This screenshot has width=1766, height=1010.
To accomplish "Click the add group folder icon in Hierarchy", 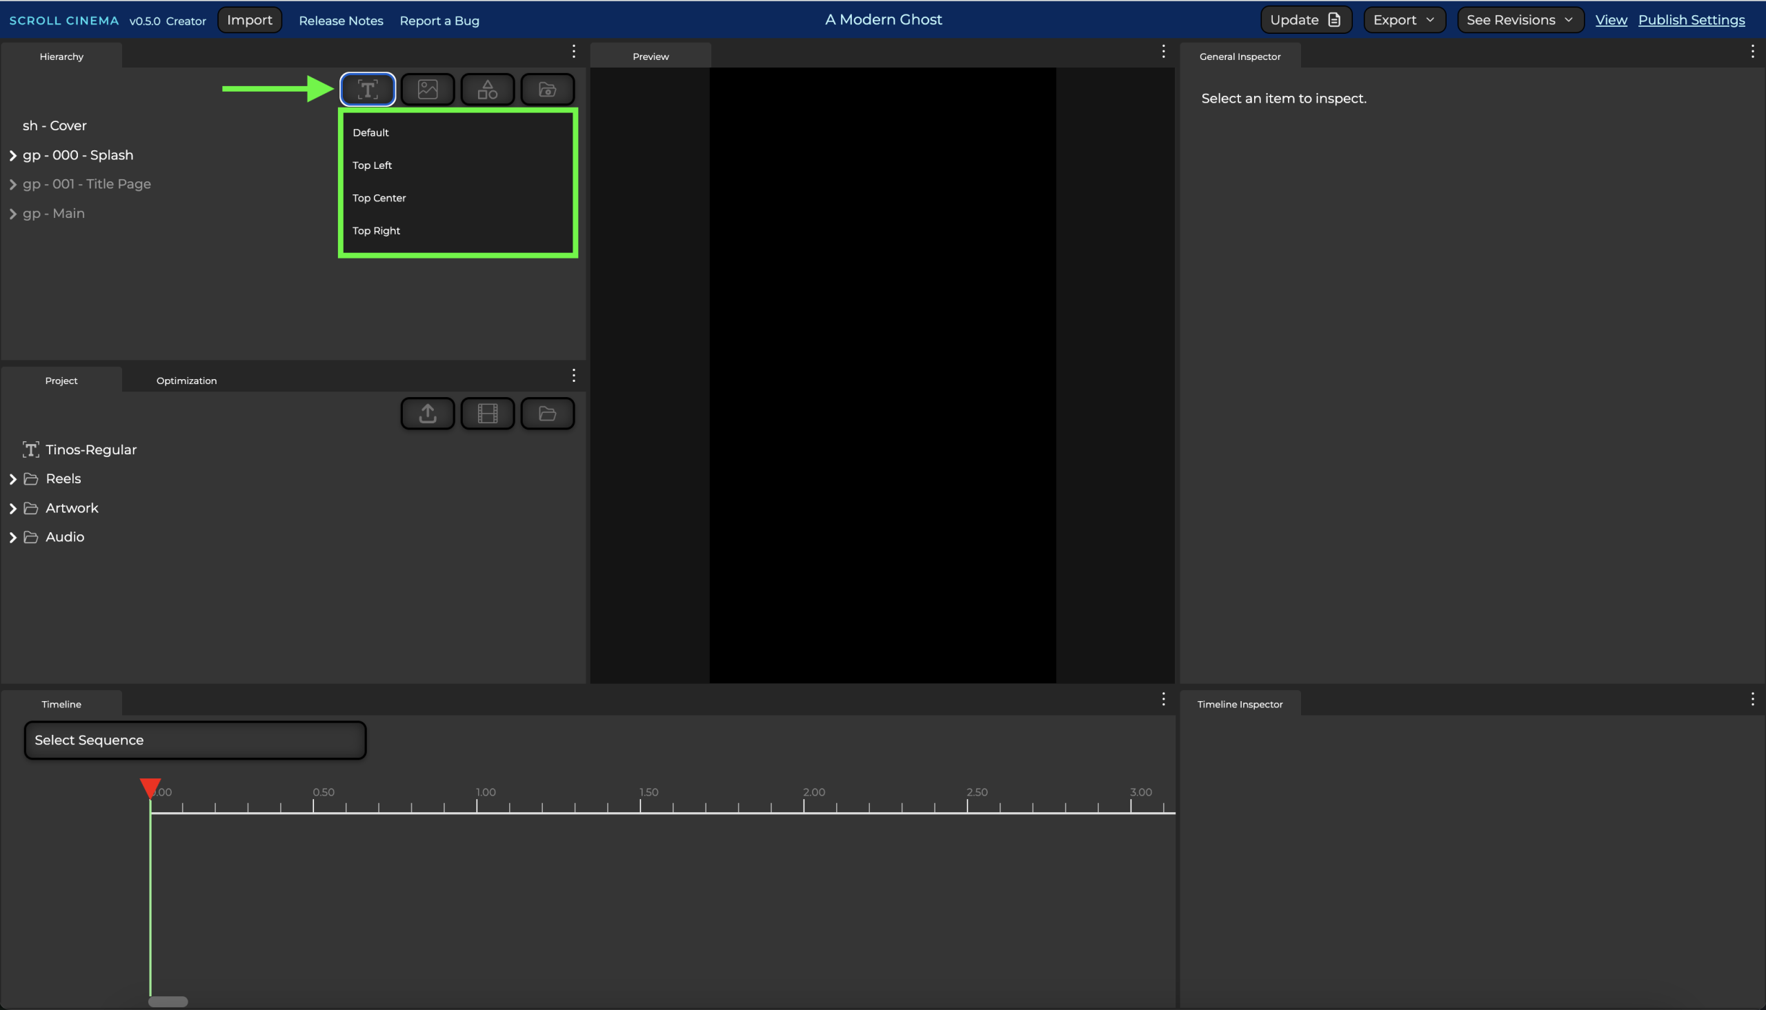I will 548,89.
